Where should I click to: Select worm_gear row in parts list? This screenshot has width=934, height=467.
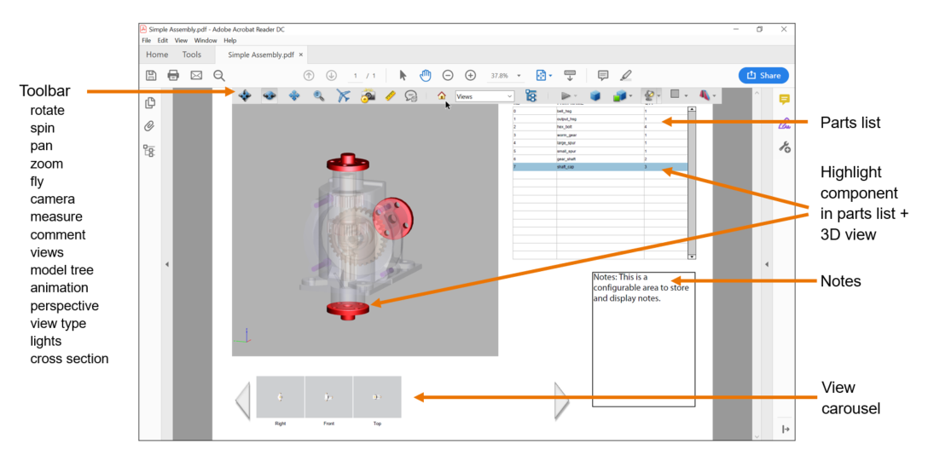coord(600,135)
